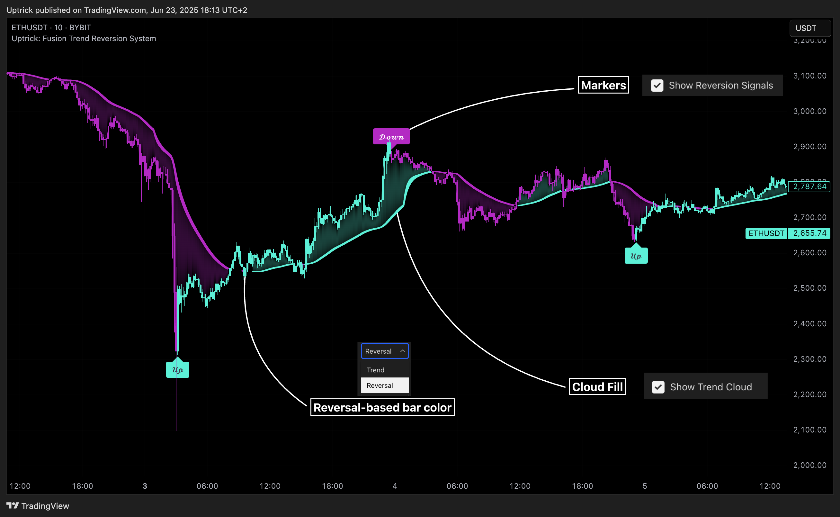Click the time axis label for day 5

tap(645, 486)
